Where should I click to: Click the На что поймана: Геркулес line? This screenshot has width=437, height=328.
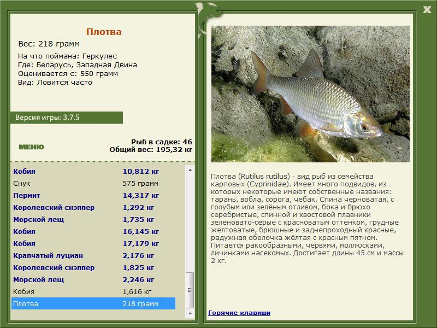tap(67, 56)
